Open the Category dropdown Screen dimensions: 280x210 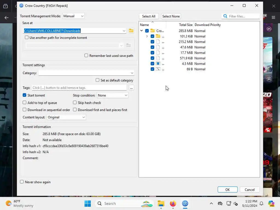[86, 73]
